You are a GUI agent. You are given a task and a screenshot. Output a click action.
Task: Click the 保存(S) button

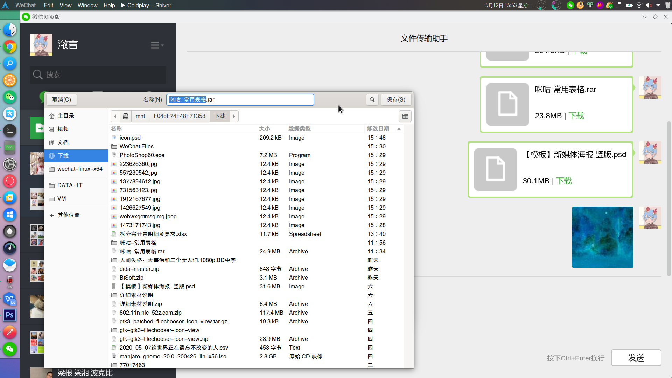pyautogui.click(x=396, y=100)
